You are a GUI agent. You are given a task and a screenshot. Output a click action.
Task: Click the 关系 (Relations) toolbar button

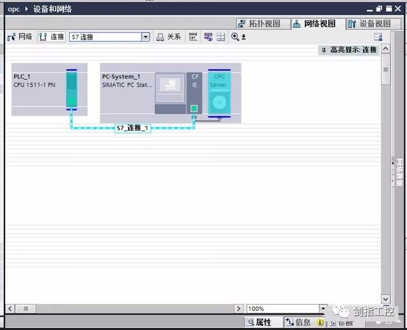(x=169, y=37)
